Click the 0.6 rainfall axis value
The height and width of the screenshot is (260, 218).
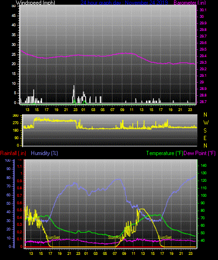tap(20, 203)
